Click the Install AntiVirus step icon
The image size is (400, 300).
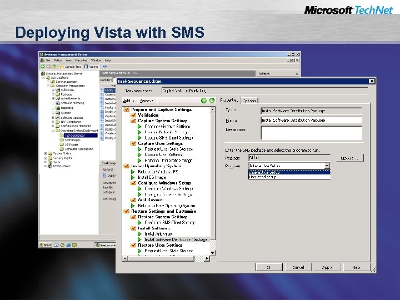tap(139, 234)
